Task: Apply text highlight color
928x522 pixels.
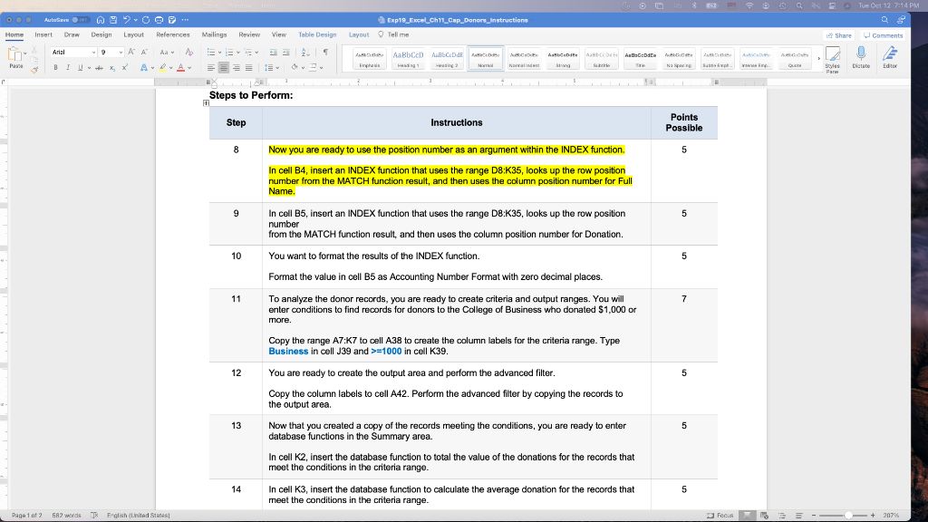Action: (163, 67)
